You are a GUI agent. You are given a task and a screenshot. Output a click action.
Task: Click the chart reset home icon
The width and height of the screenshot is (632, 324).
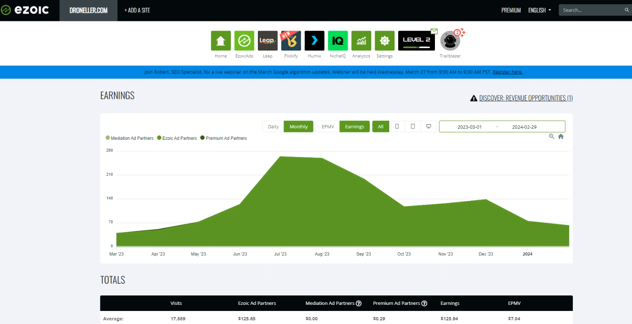point(561,137)
